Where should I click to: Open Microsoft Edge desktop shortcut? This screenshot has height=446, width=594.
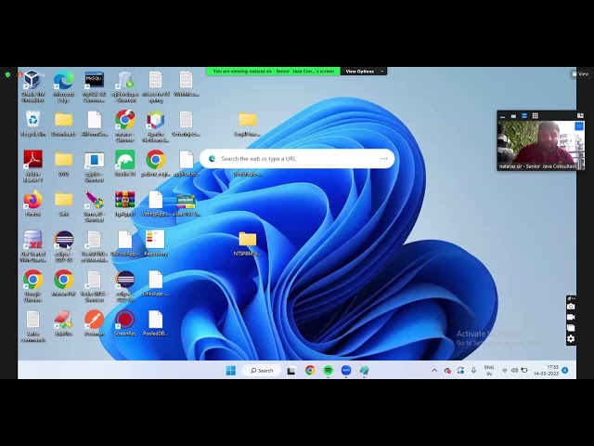[63, 81]
